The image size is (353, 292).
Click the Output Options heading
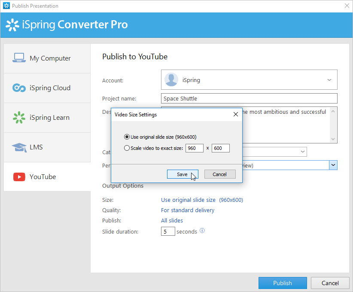(x=123, y=186)
